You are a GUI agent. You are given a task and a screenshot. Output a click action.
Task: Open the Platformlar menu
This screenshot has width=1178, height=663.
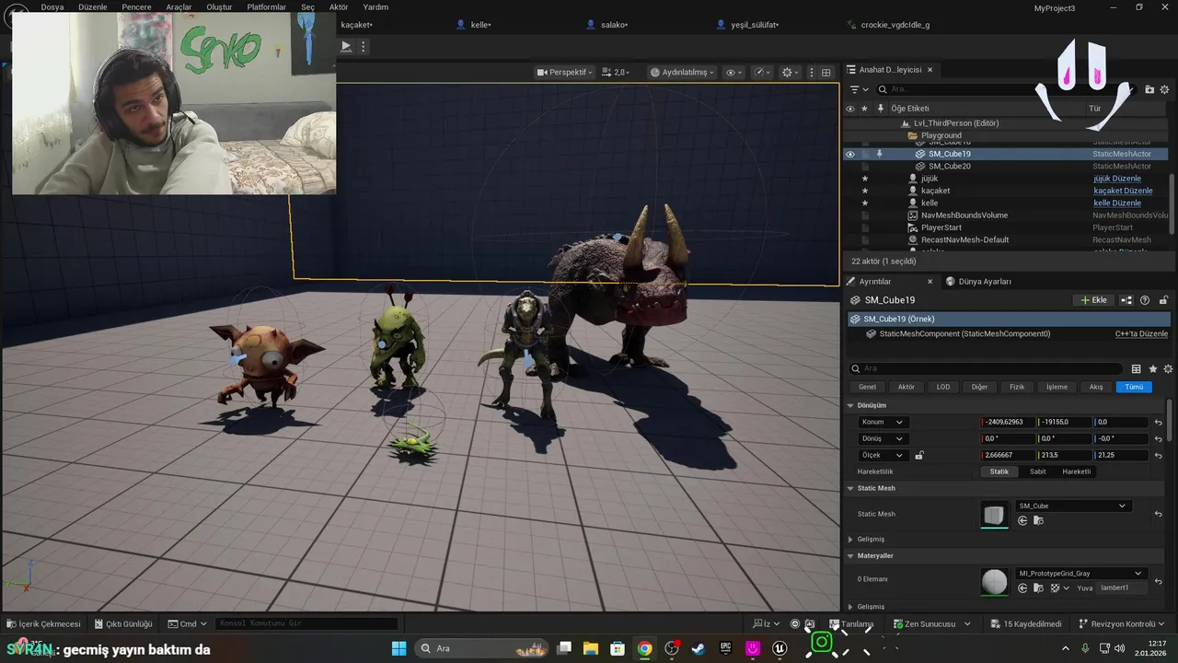[266, 6]
